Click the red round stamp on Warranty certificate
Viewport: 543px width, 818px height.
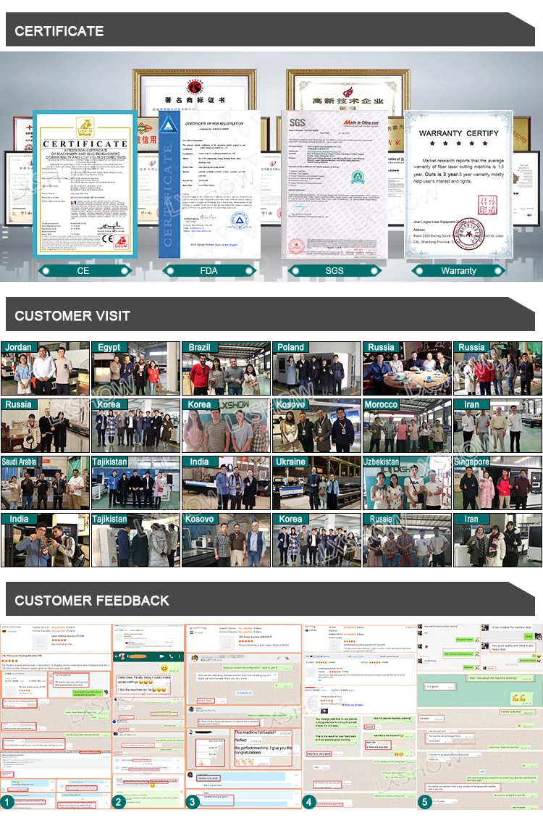coord(468,234)
